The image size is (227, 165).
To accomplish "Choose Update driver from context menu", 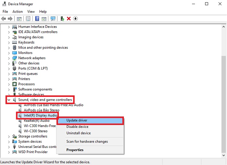I will [x=77, y=120].
